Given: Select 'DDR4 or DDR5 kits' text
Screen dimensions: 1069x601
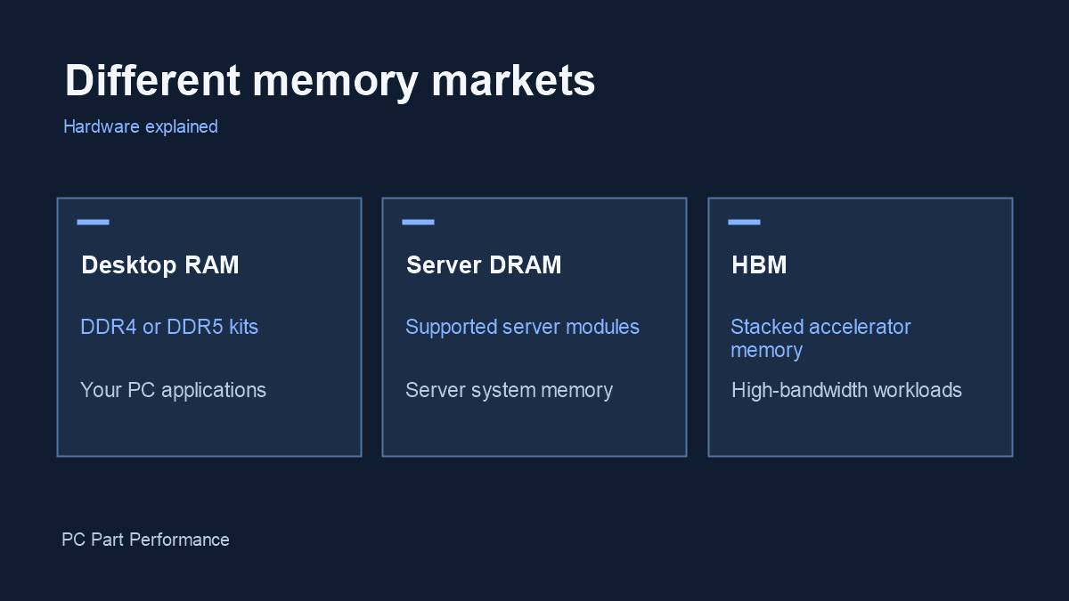Looking at the screenshot, I should [x=169, y=327].
